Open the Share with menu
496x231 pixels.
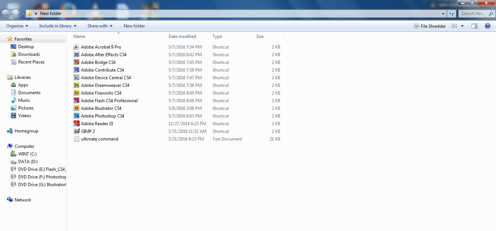point(100,26)
